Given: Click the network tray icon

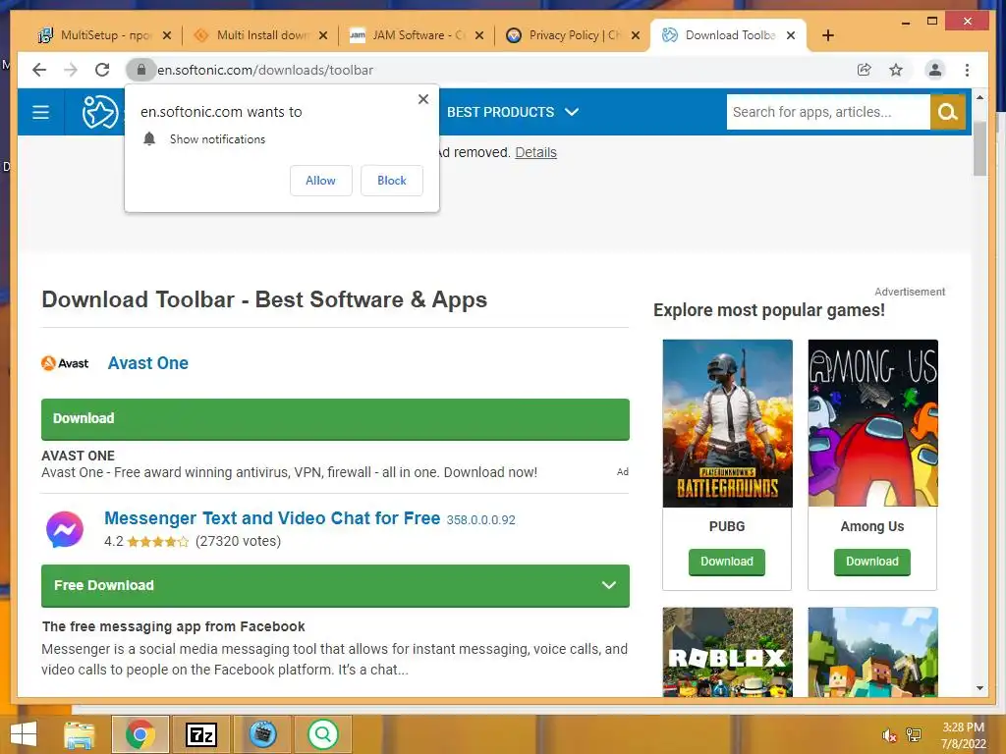Looking at the screenshot, I should pyautogui.click(x=913, y=735).
